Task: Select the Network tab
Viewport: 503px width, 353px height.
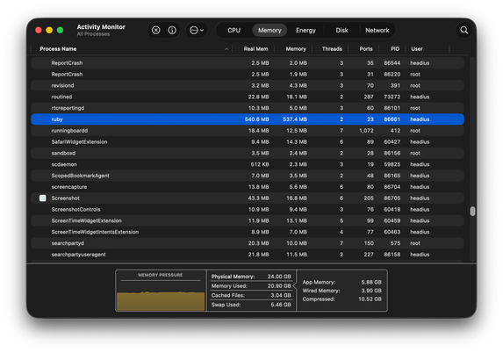Action: pyautogui.click(x=377, y=30)
